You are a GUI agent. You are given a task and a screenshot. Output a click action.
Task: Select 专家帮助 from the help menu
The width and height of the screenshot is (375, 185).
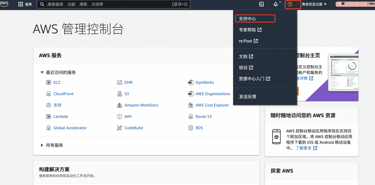point(250,30)
